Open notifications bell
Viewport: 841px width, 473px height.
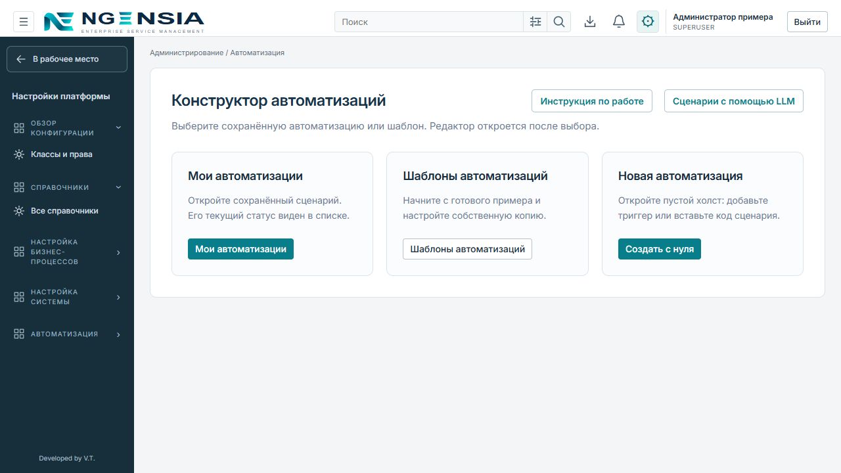619,22
